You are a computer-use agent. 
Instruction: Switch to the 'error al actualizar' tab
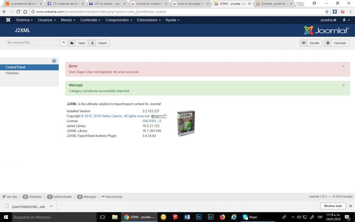click(190, 4)
